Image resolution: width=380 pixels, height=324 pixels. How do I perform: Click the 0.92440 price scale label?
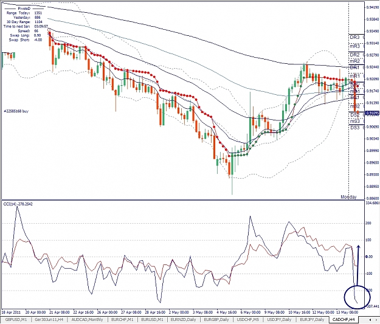pos(373,67)
